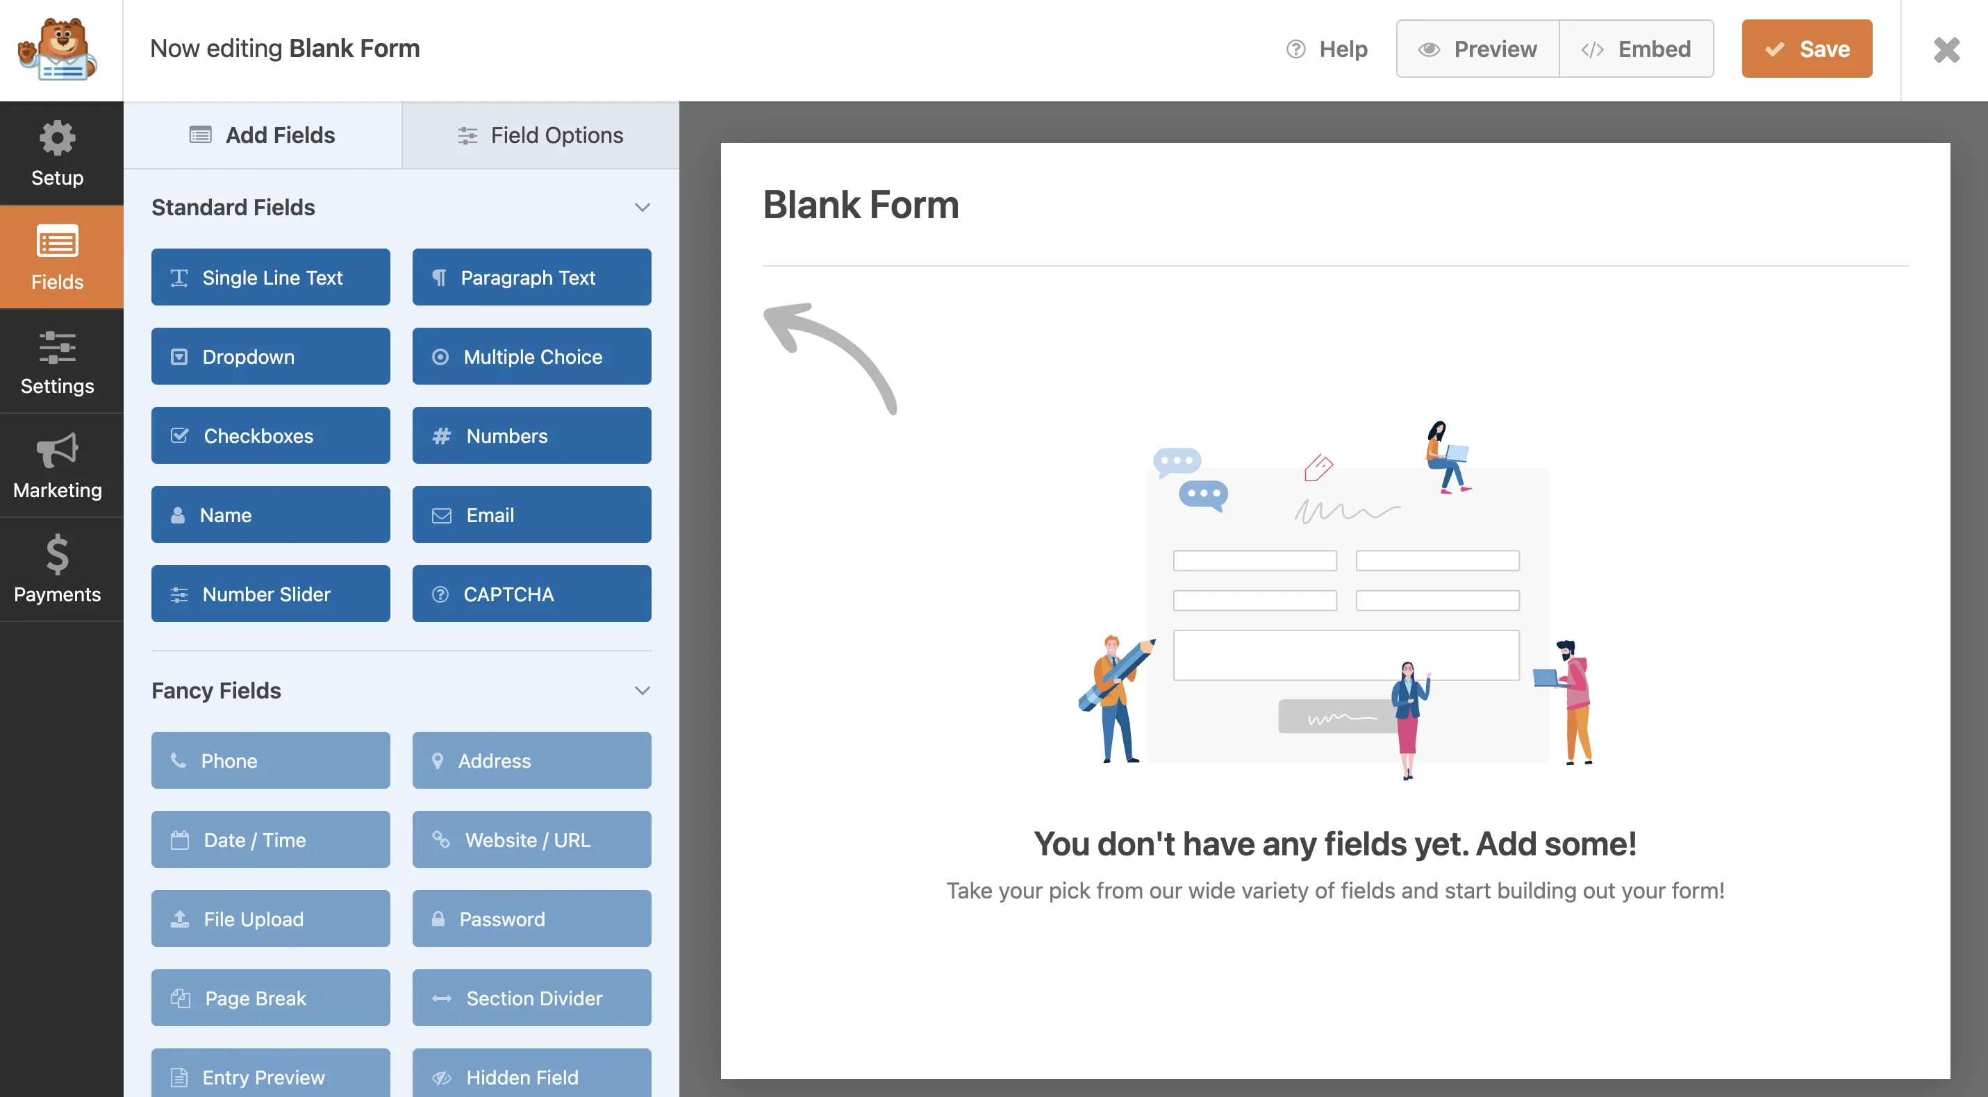
Task: Open the Marketing megaphone panel
Action: (58, 466)
